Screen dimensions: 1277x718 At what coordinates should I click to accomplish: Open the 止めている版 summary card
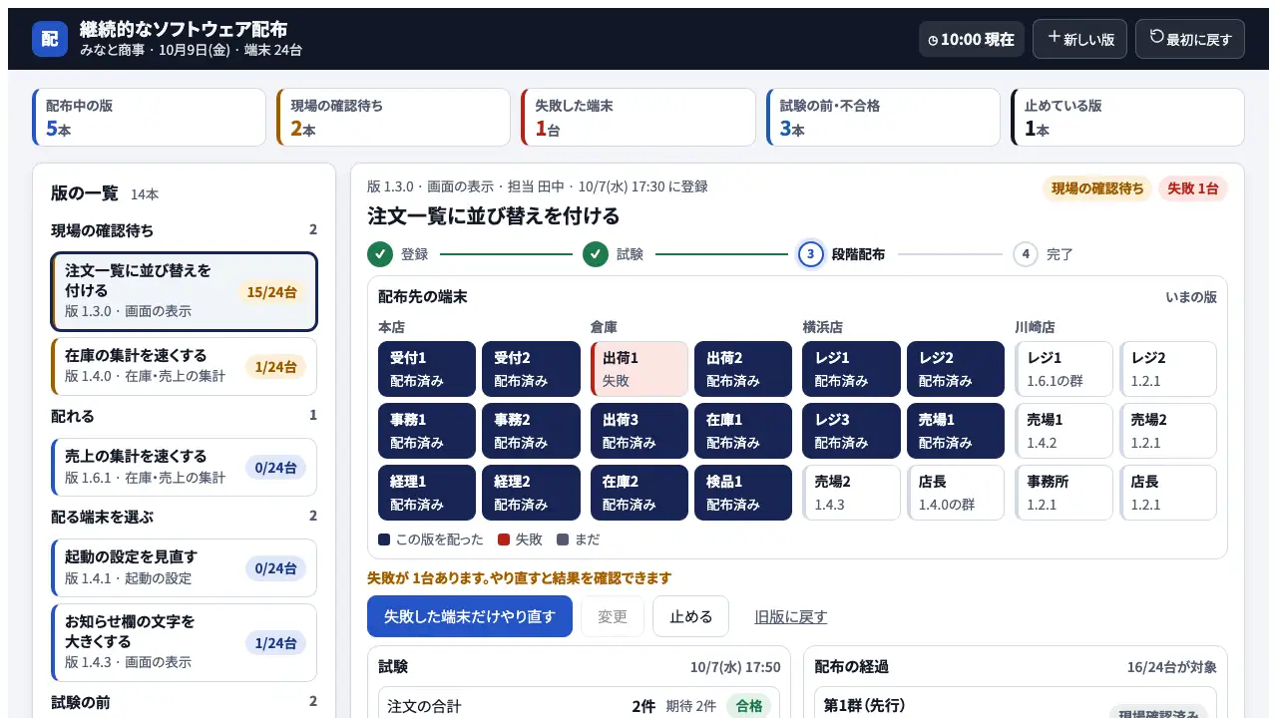1127,118
